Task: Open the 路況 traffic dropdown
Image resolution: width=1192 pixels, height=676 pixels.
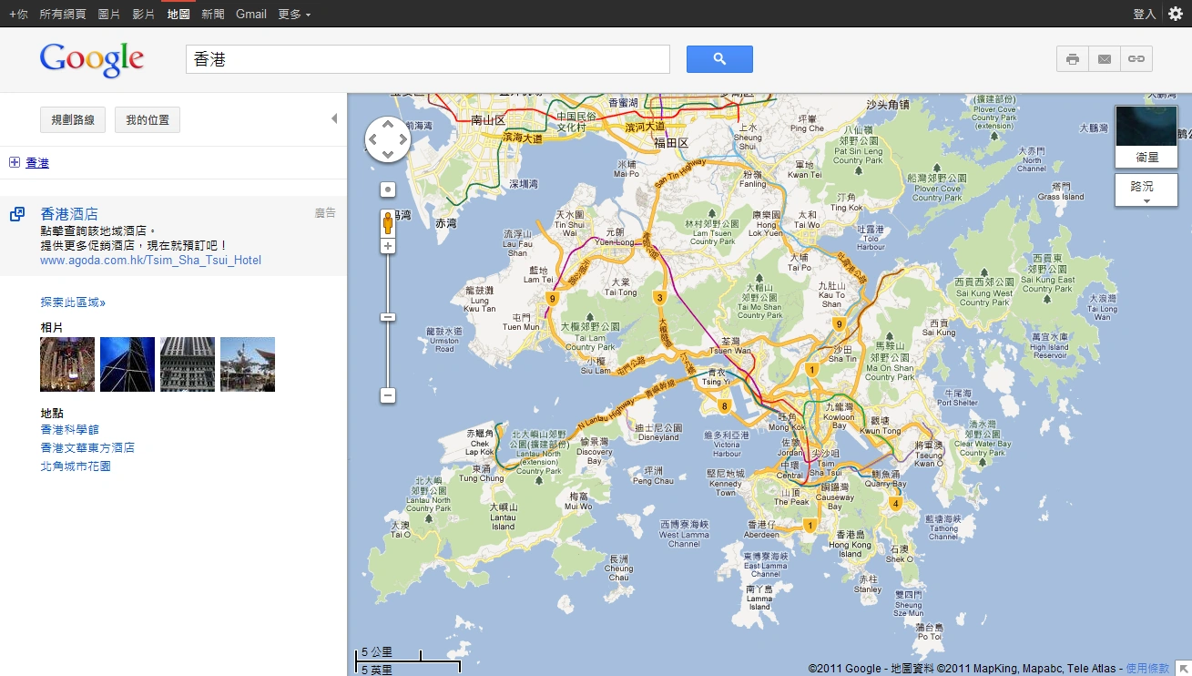Action: (x=1146, y=190)
